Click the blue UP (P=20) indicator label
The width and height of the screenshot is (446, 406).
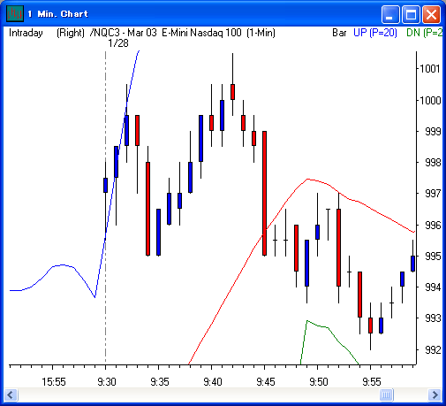[375, 33]
